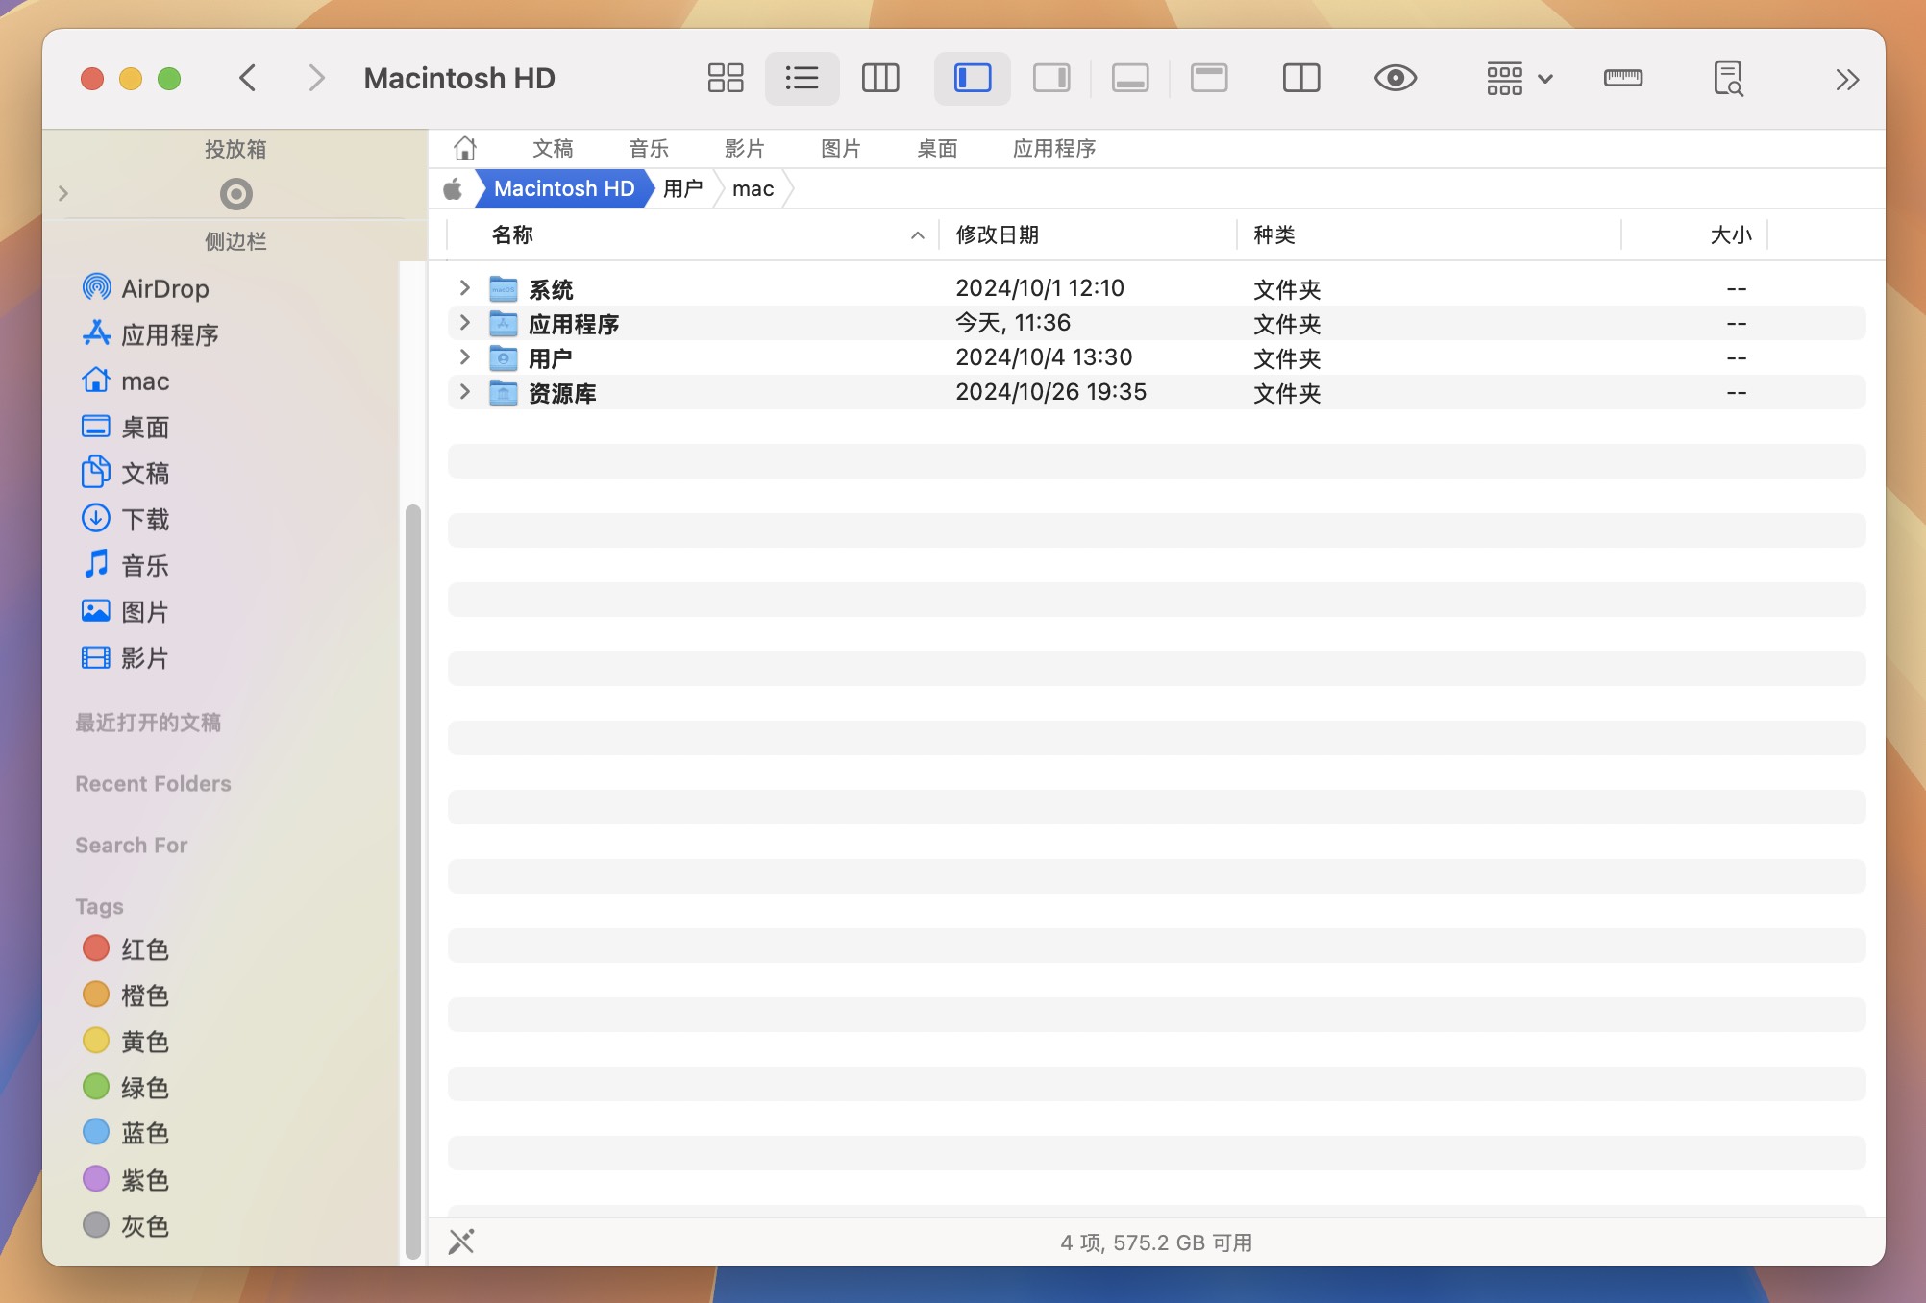Switch to icon view in the toolbar
This screenshot has width=1926, height=1303.
726,78
